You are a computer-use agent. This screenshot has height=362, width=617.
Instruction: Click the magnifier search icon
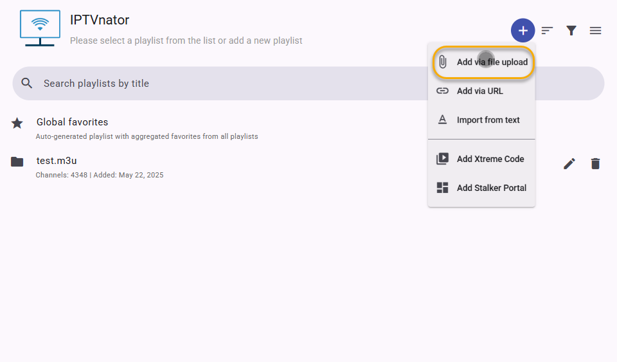point(27,83)
